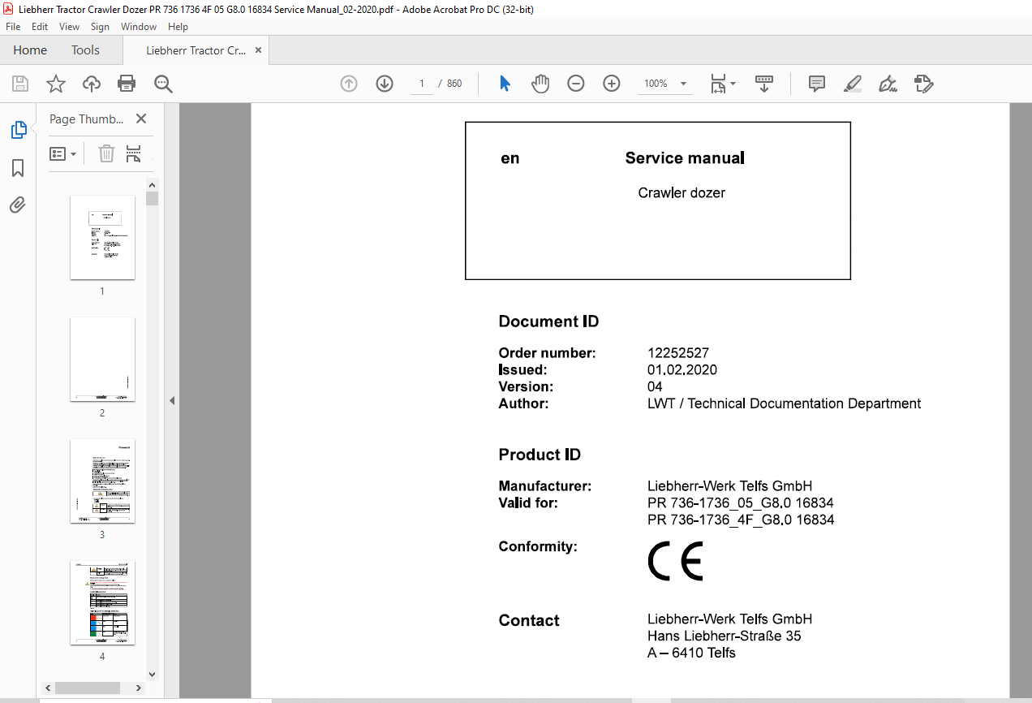Open the View menu
1032x703 pixels.
70,27
